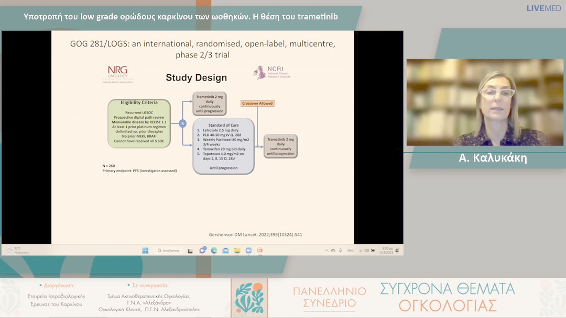Switch to PowerPoint in the taskbar
Viewport: 566px width, 318px height.
tap(259, 251)
